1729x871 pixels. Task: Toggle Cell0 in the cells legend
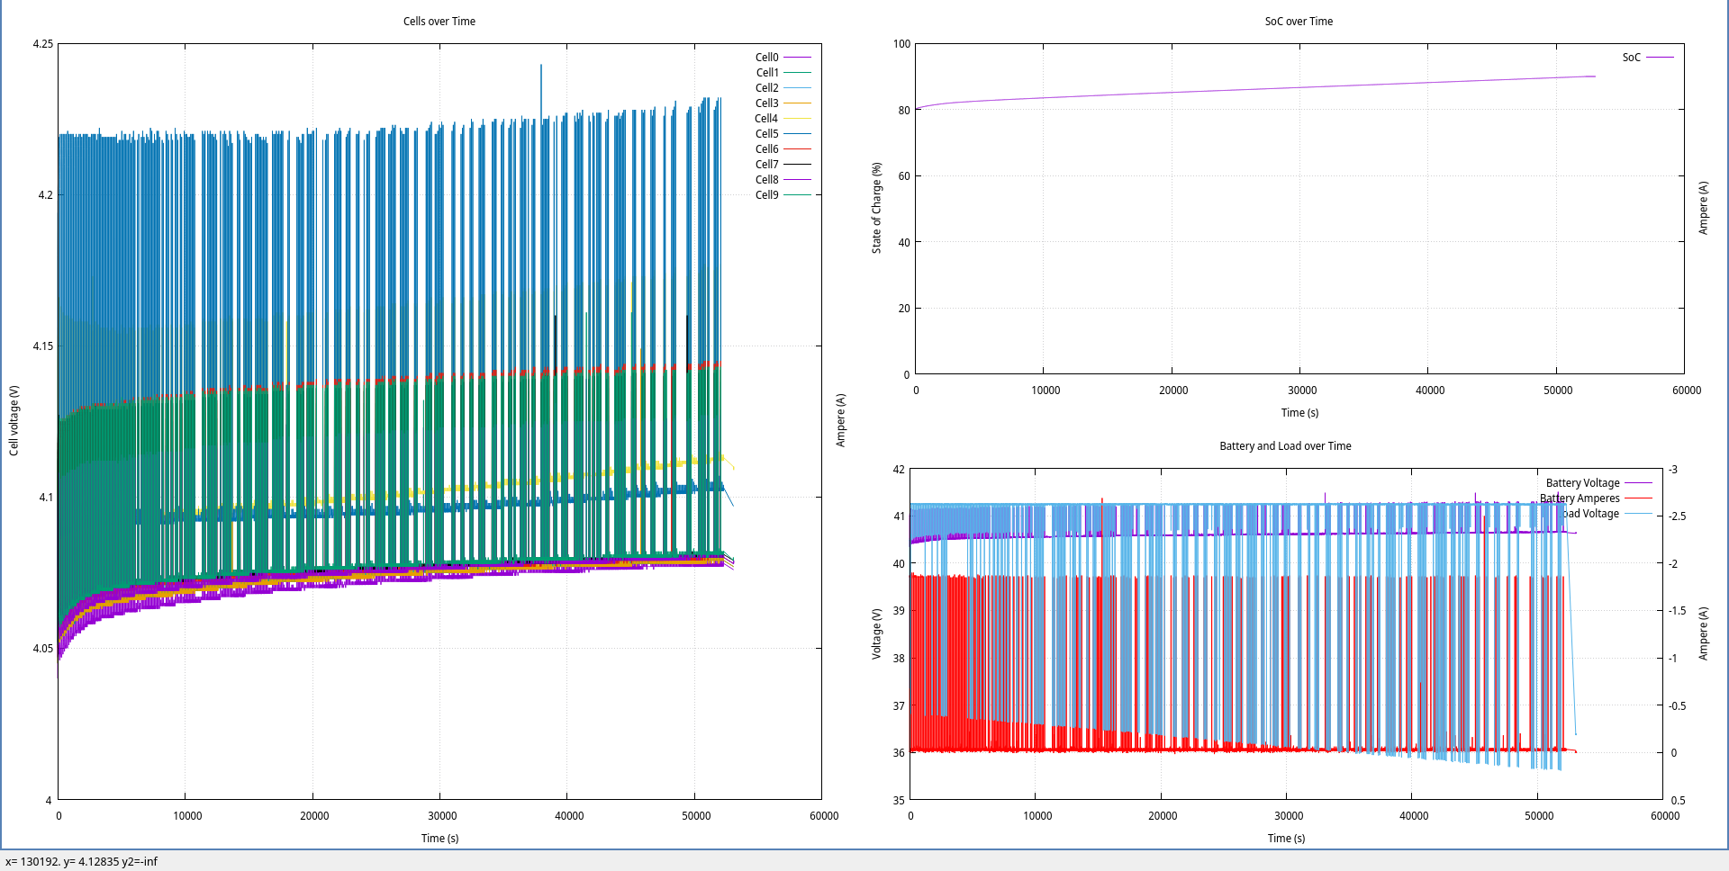click(x=782, y=58)
